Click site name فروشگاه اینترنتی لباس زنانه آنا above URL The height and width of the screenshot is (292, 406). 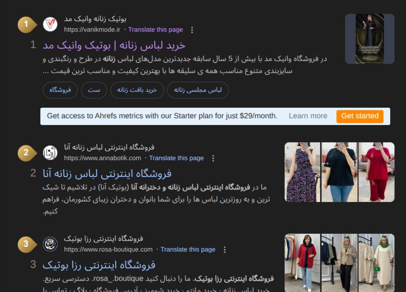(109, 147)
